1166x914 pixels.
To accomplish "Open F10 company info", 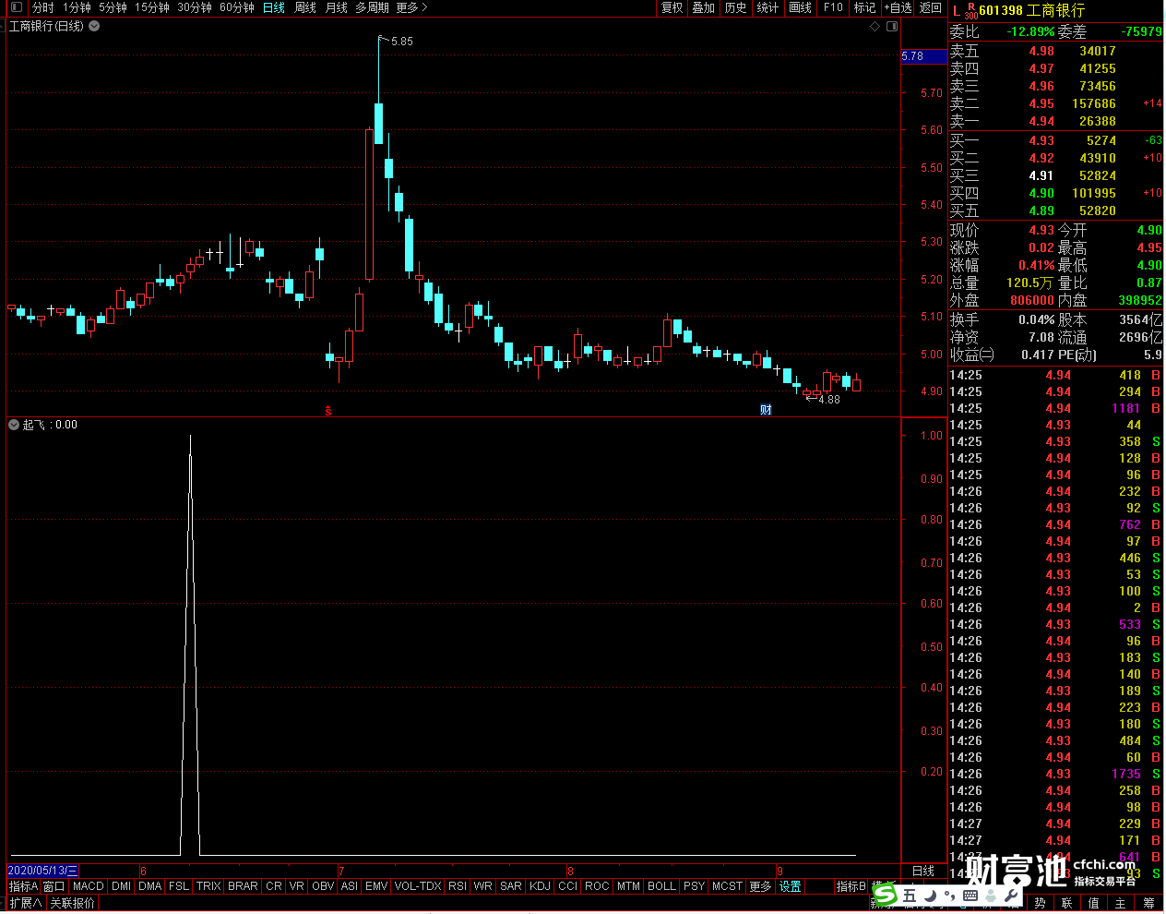I will [x=833, y=7].
